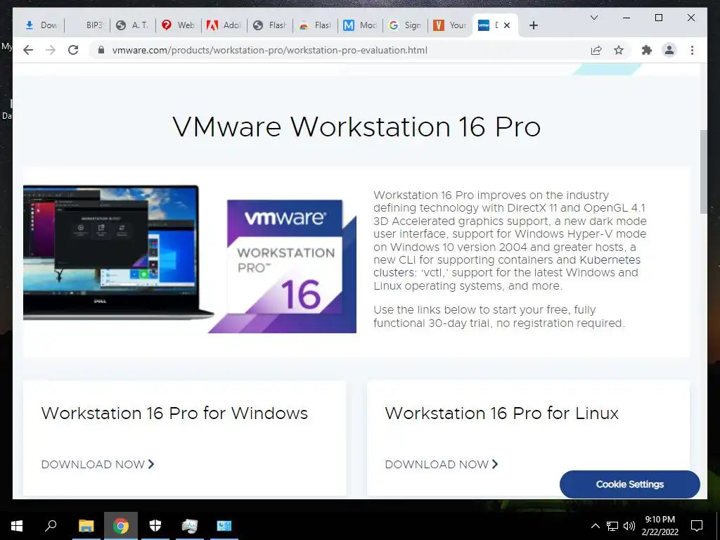Open a new browser tab
Viewport: 720px width, 540px height.
point(533,26)
